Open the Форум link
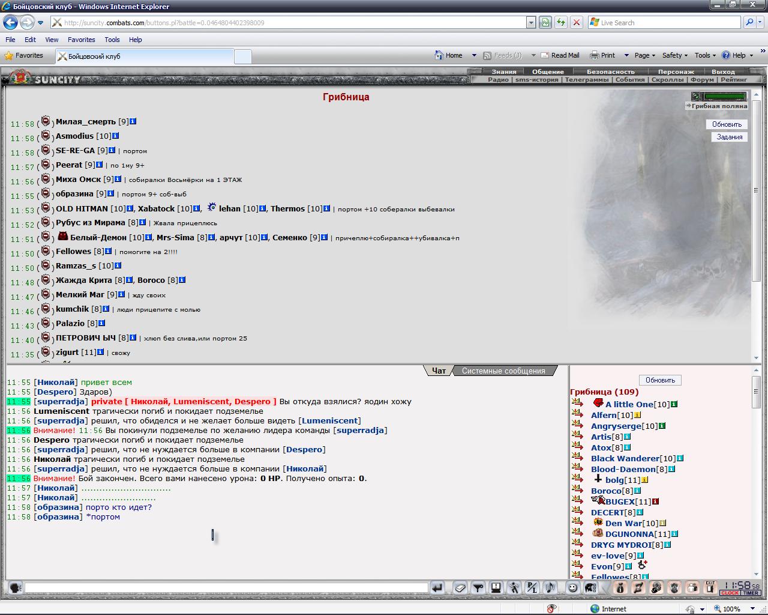 coord(702,79)
